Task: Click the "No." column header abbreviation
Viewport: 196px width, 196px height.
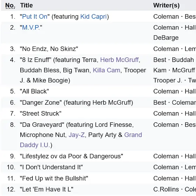Action: pos(10,6)
